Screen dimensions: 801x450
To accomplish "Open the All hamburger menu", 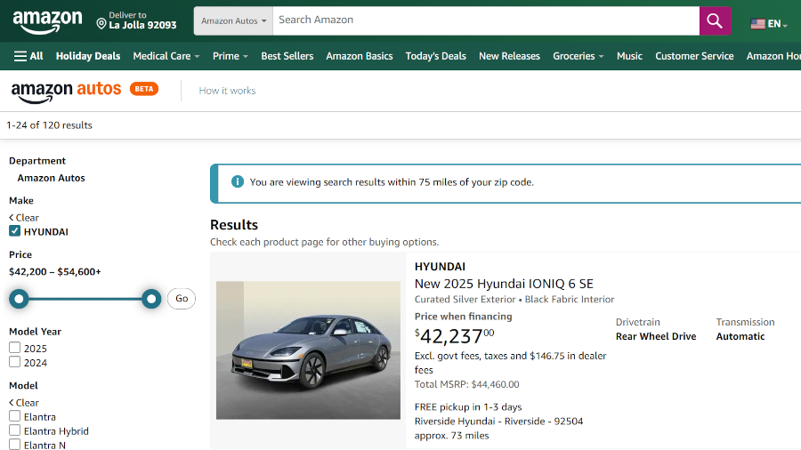I will 28,56.
